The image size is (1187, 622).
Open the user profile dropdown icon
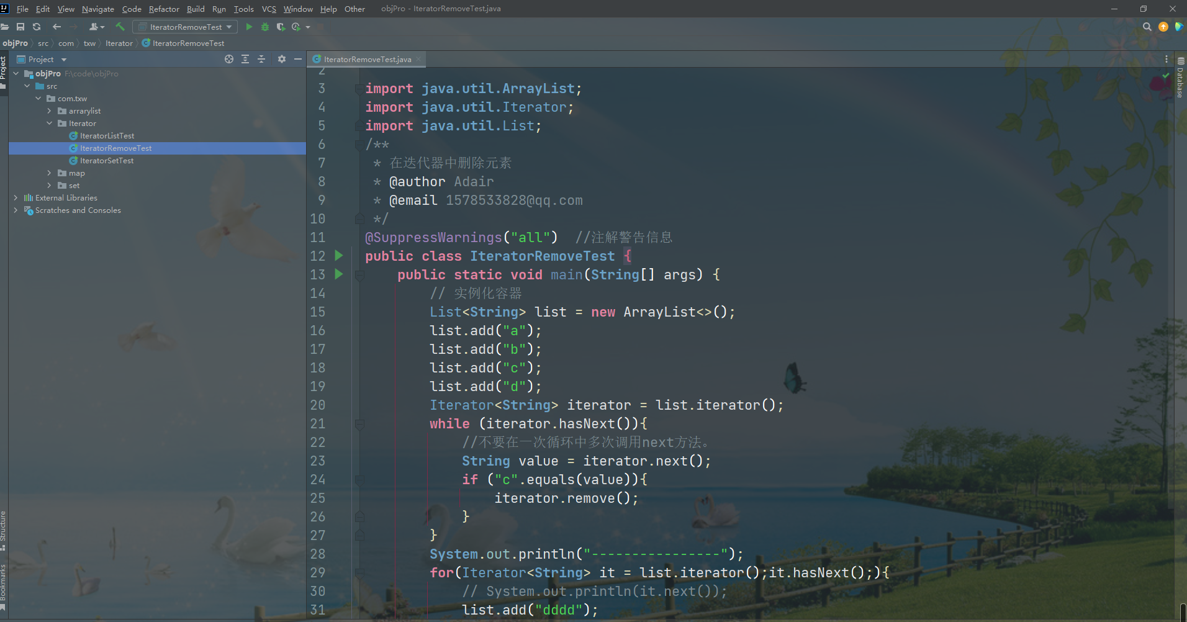[x=97, y=27]
